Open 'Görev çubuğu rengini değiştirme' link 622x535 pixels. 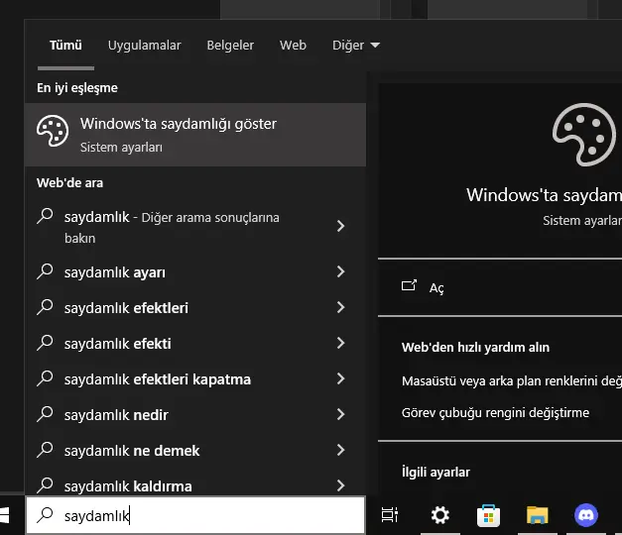(x=495, y=412)
